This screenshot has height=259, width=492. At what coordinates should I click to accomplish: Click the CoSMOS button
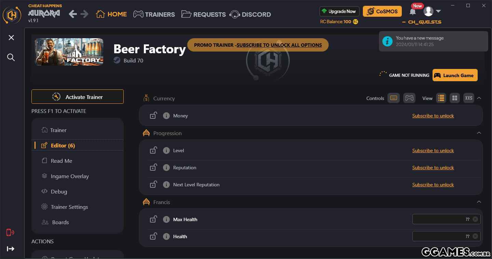coord(382,11)
